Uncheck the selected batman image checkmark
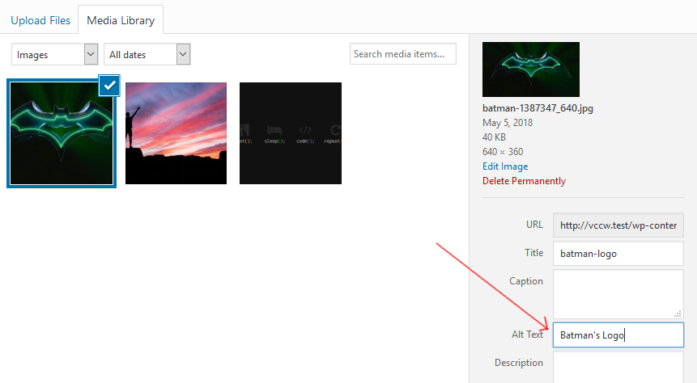Image resolution: width=697 pixels, height=383 pixels. pyautogui.click(x=109, y=85)
